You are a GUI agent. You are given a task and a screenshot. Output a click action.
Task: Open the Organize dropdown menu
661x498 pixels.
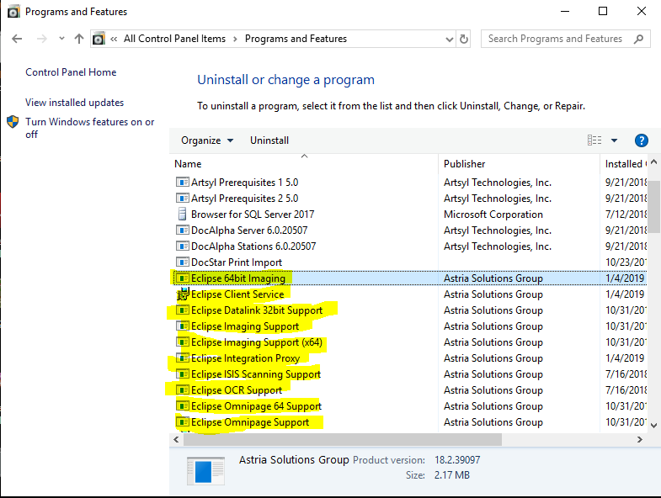click(207, 140)
